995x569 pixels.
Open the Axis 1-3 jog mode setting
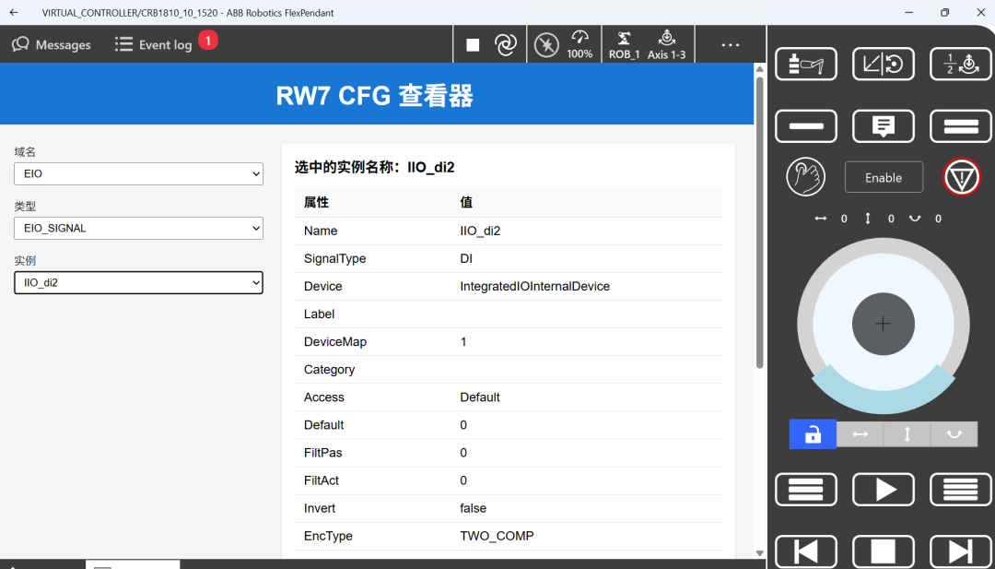pyautogui.click(x=666, y=44)
